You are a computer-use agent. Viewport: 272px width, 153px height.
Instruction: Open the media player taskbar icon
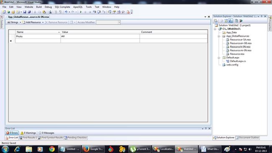coord(40,149)
